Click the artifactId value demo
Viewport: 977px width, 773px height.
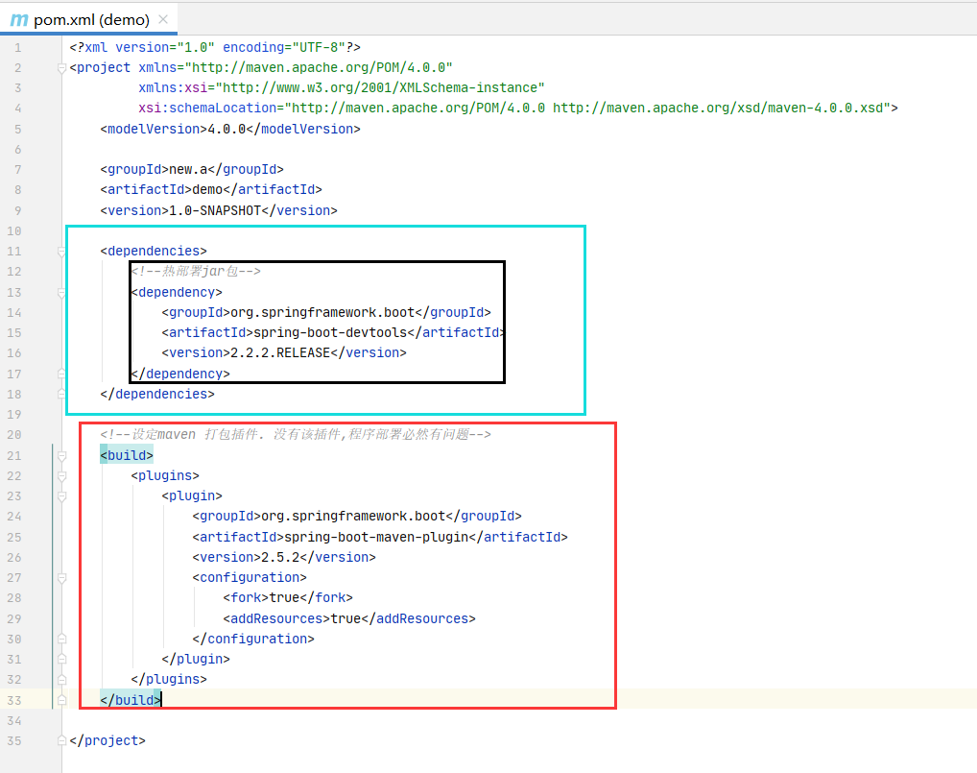pos(207,189)
